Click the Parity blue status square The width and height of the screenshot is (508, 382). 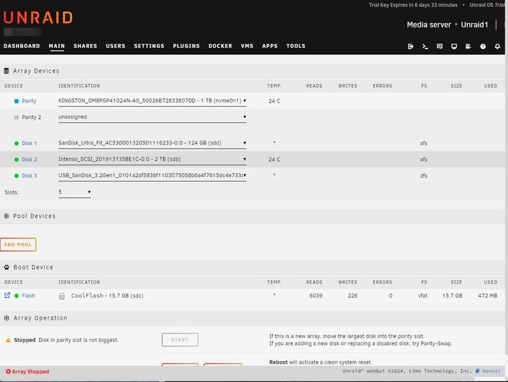point(17,101)
